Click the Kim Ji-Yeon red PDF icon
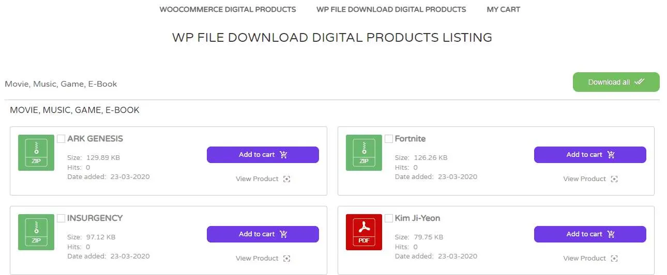This screenshot has height=275, width=667. click(x=363, y=232)
